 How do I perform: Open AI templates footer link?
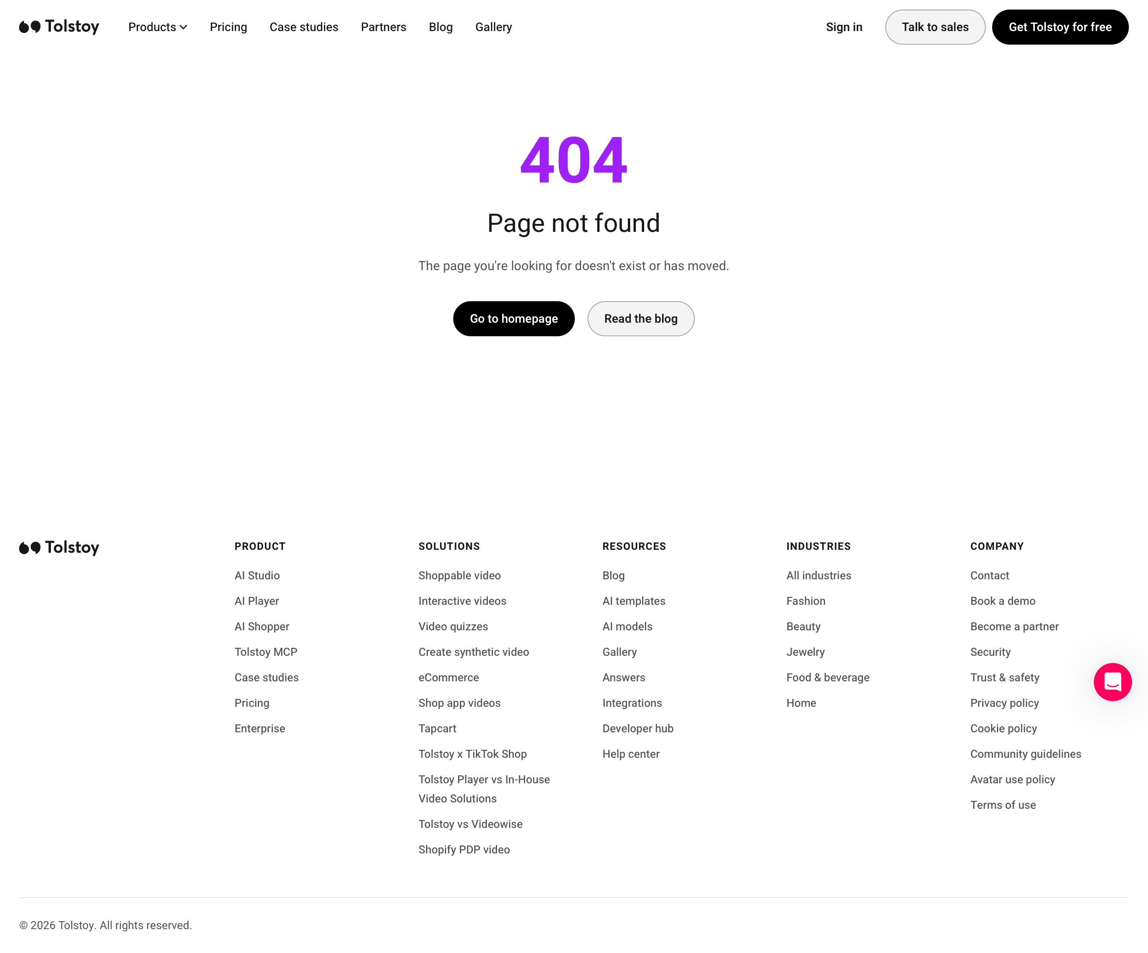(633, 601)
